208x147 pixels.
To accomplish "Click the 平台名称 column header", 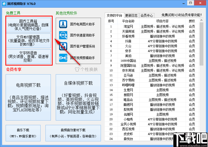I will click(x=128, y=21).
